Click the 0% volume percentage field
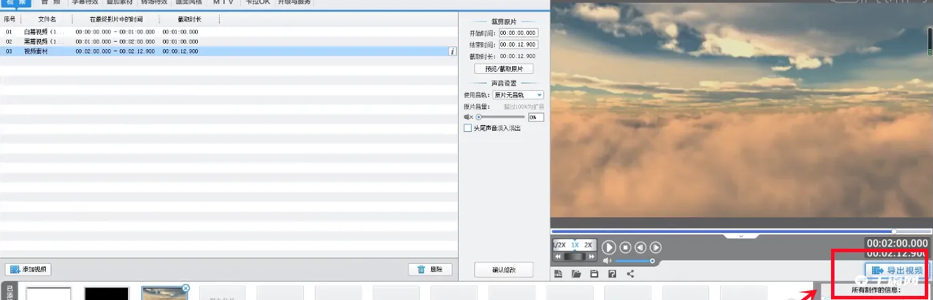This screenshot has height=300, width=933. pos(536,118)
